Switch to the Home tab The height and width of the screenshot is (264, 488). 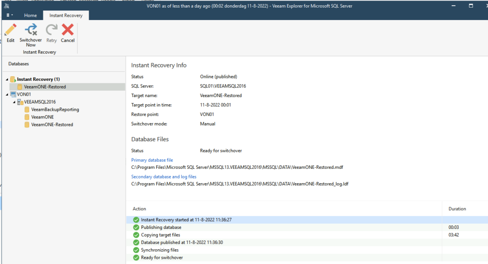click(x=30, y=15)
